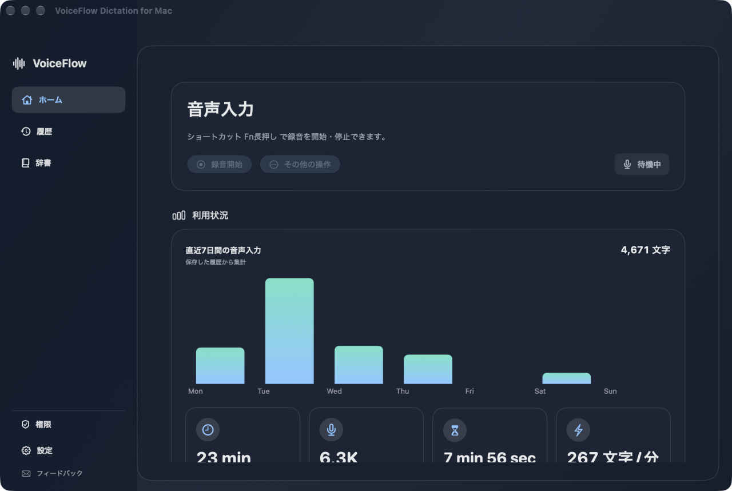Click the Tuesday bar in the chart
Screen dimensions: 732x491
(289, 331)
